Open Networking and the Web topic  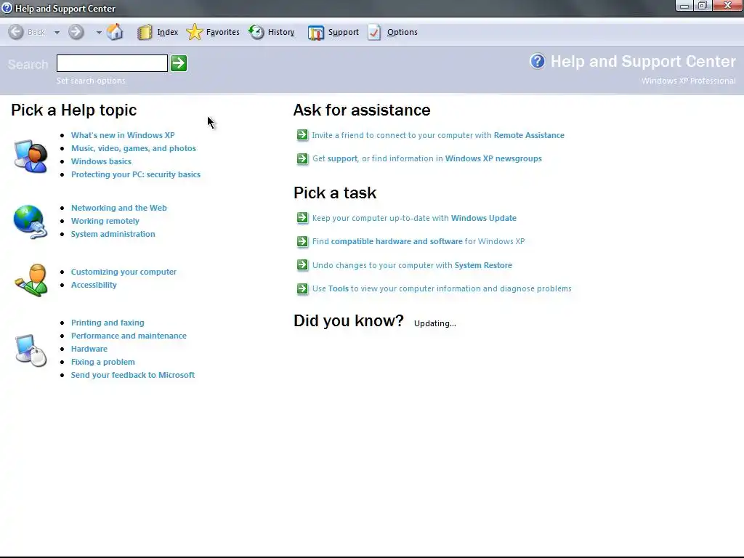click(x=118, y=208)
